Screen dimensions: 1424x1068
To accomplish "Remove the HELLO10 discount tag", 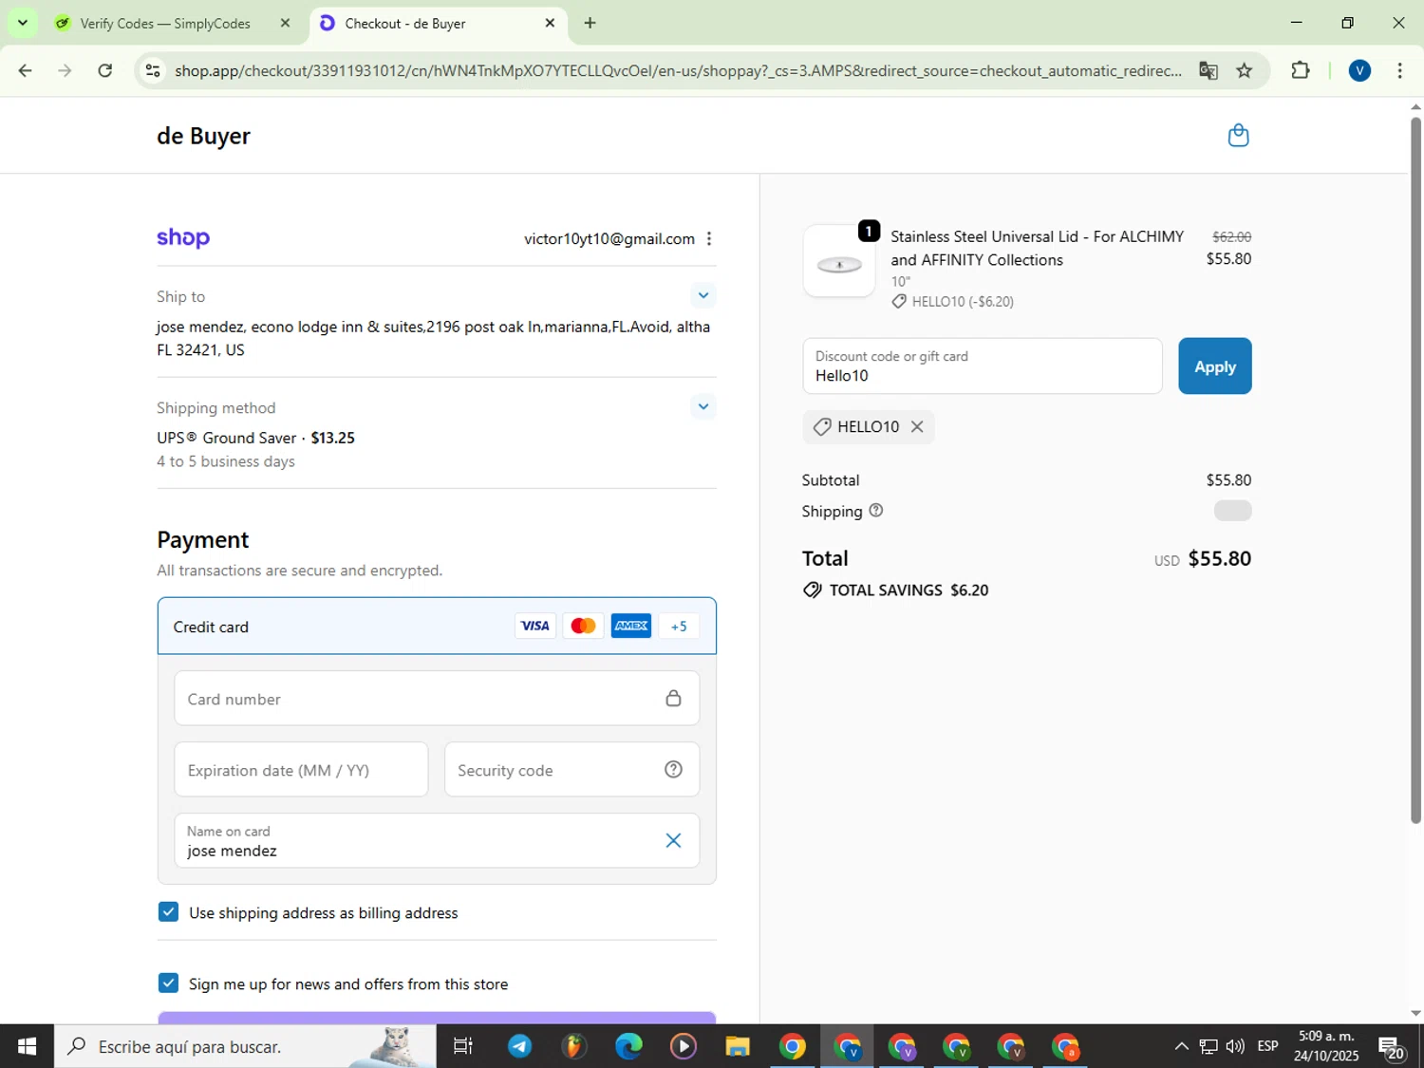I will [x=917, y=427].
